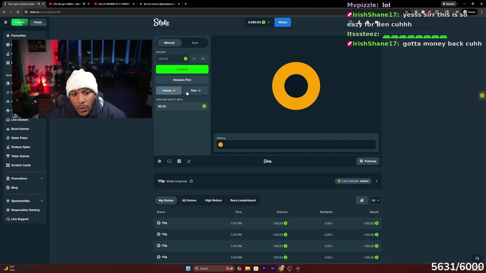Click the 1,027,604.50× Atrium big win badge
Screen dimensions: 486x273
(353, 181)
